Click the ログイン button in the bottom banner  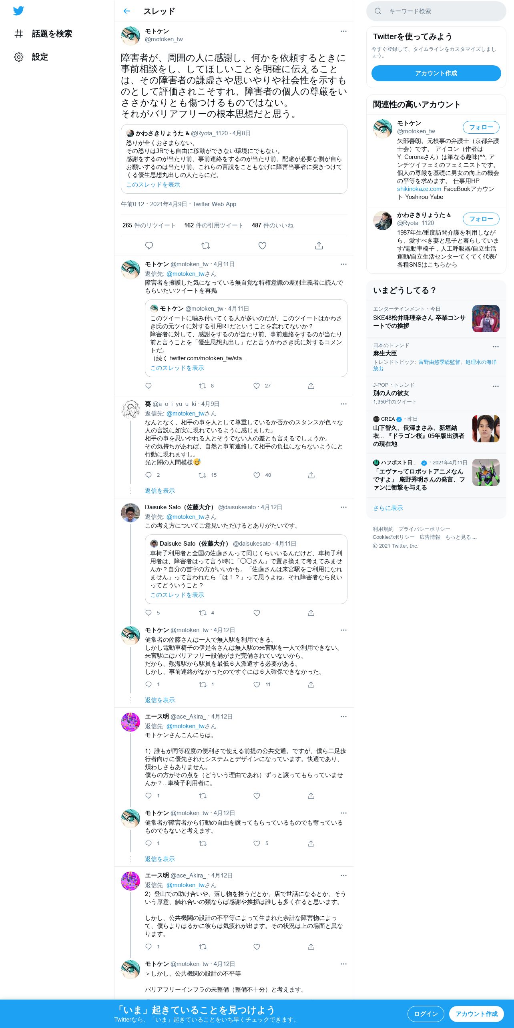point(426,1014)
